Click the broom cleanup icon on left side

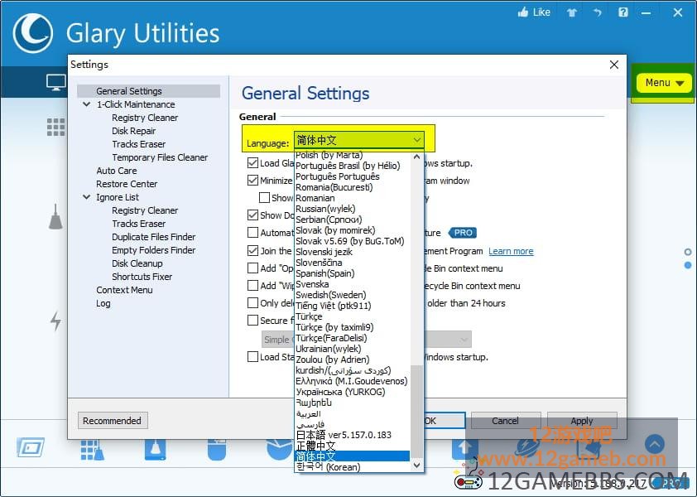pos(55,217)
